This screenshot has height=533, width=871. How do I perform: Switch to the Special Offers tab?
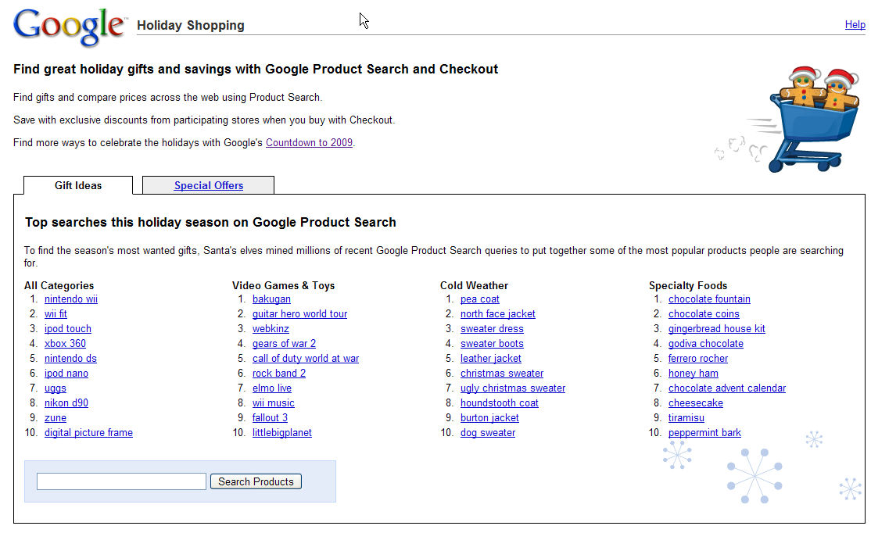[x=208, y=185]
